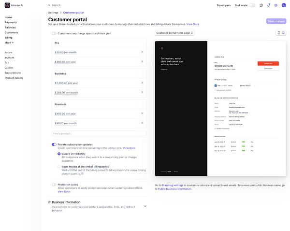Open View Docs link beside page description
Viewport: 290px width, 231px height.
pos(193,24)
